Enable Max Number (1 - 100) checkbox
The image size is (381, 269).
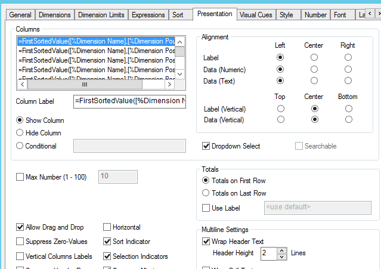click(x=20, y=177)
